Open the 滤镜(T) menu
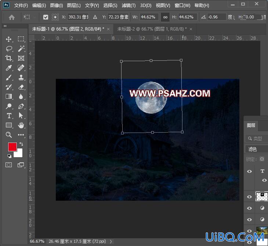Viewport: 268px width, 246px height. (x=129, y=6)
